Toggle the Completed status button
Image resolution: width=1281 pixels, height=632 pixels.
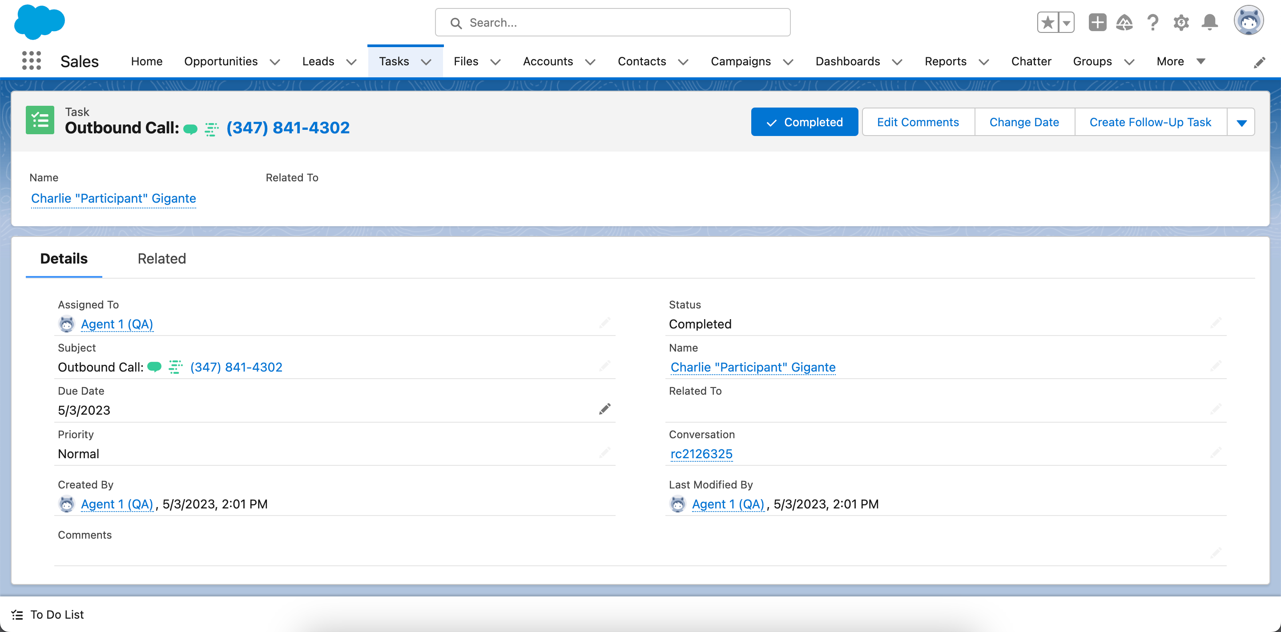804,122
